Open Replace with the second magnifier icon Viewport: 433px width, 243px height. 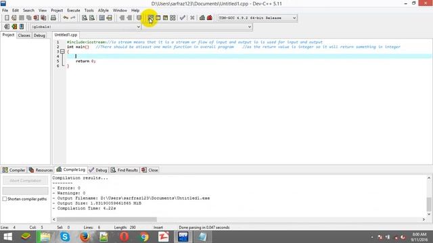(92, 18)
